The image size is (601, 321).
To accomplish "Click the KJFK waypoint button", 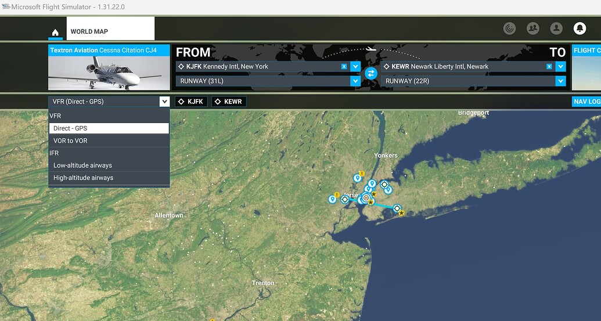I will coord(191,102).
